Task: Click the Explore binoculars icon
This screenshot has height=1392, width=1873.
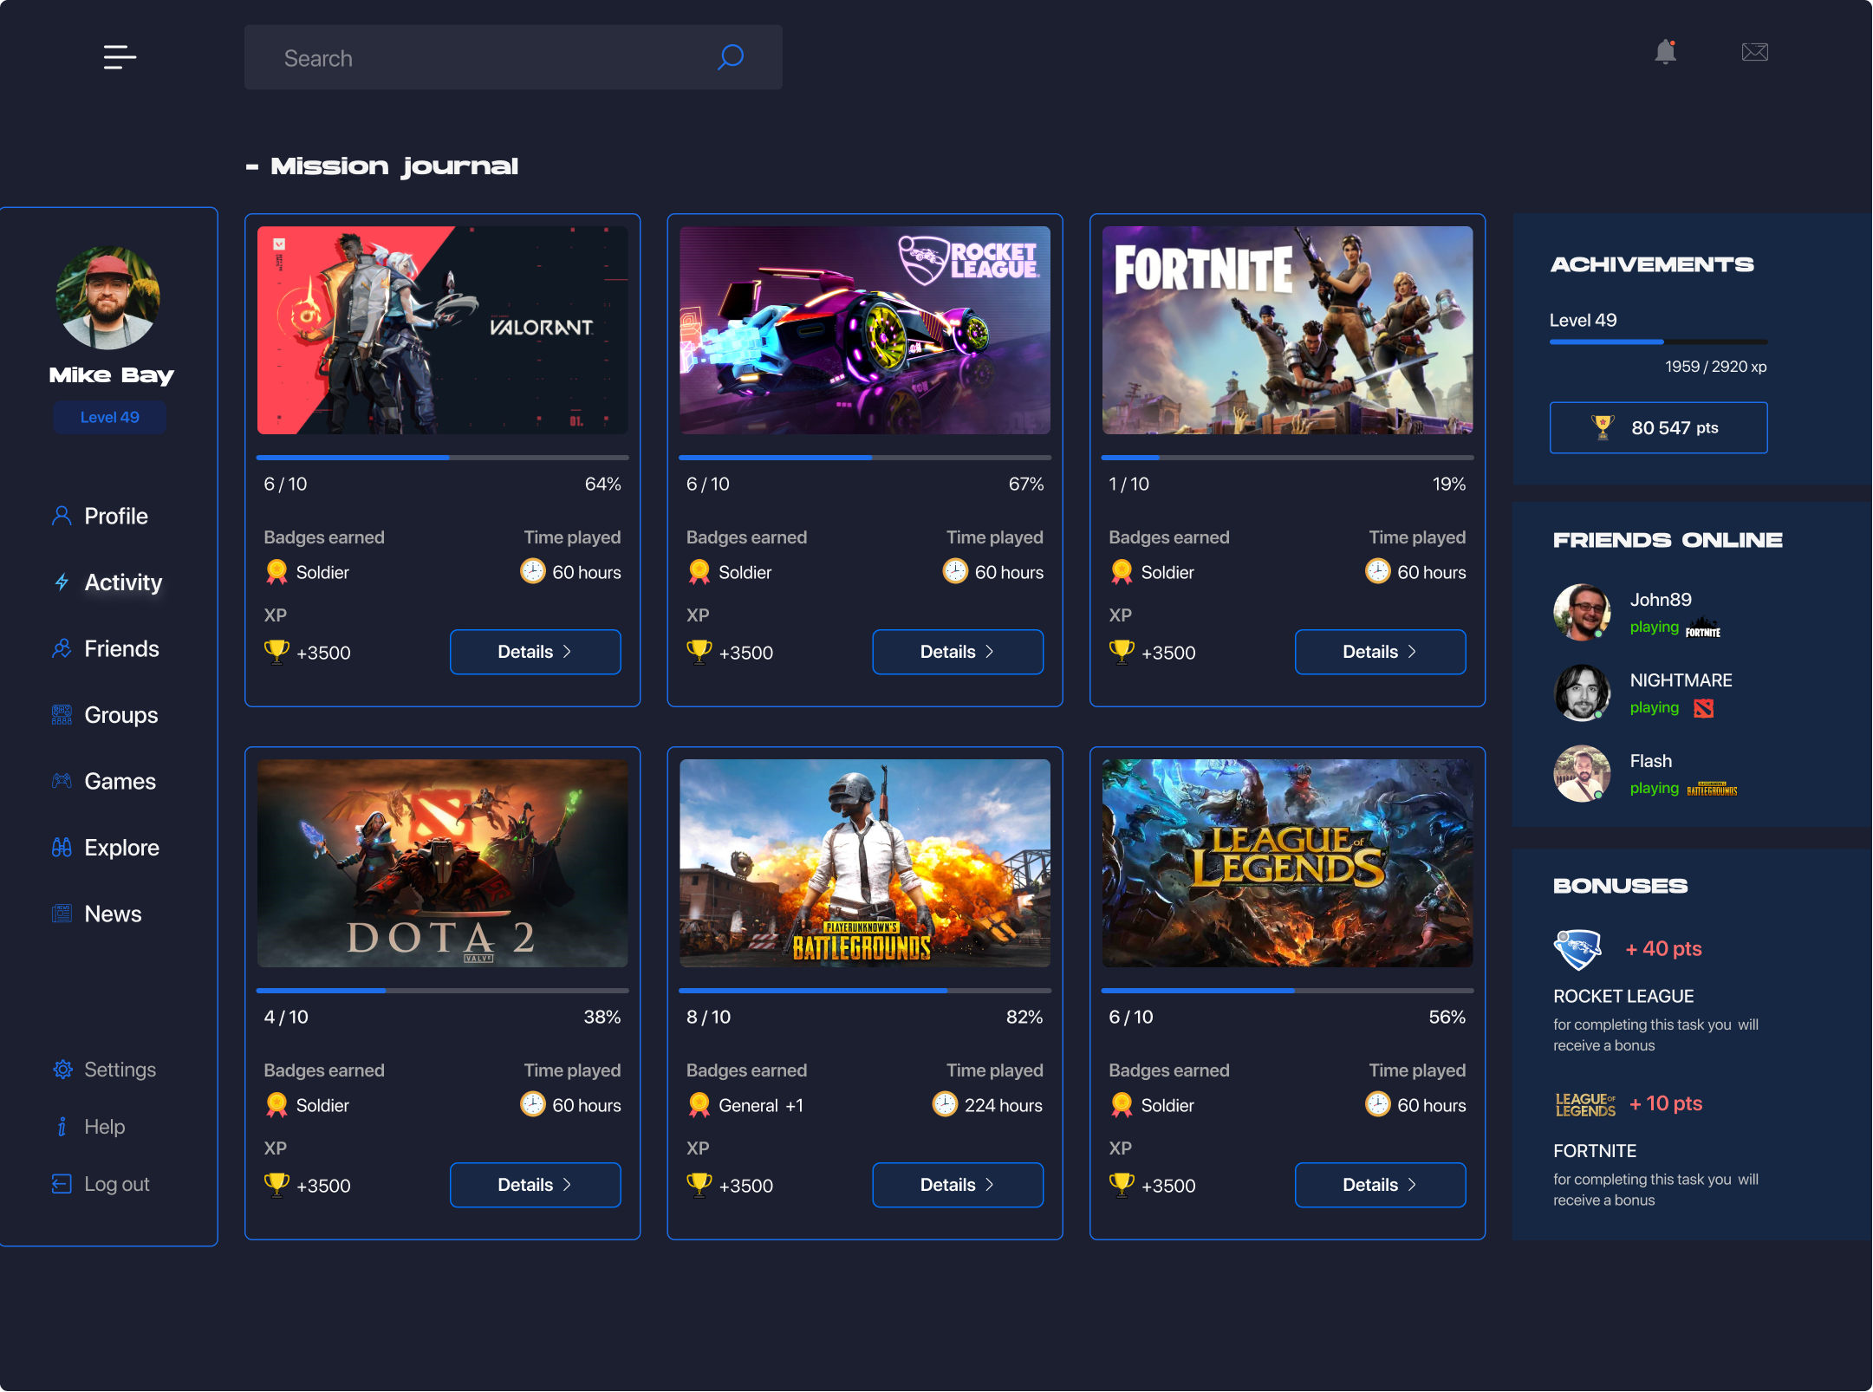Action: 62,847
